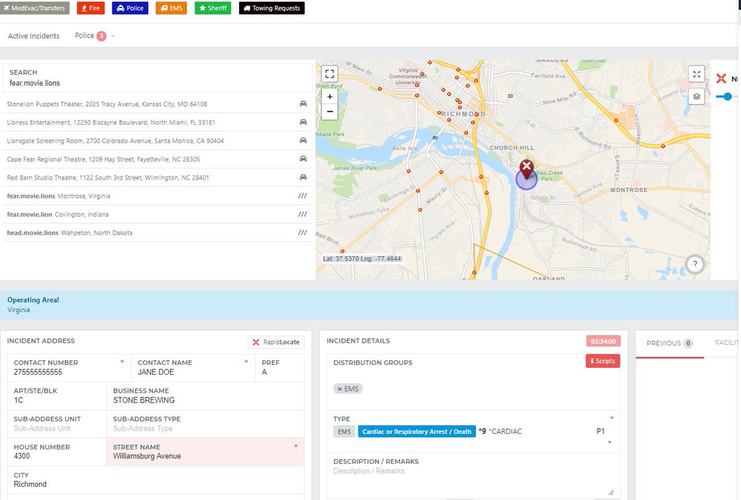741x500 pixels.
Task: Open the Scripts button
Action: point(603,361)
